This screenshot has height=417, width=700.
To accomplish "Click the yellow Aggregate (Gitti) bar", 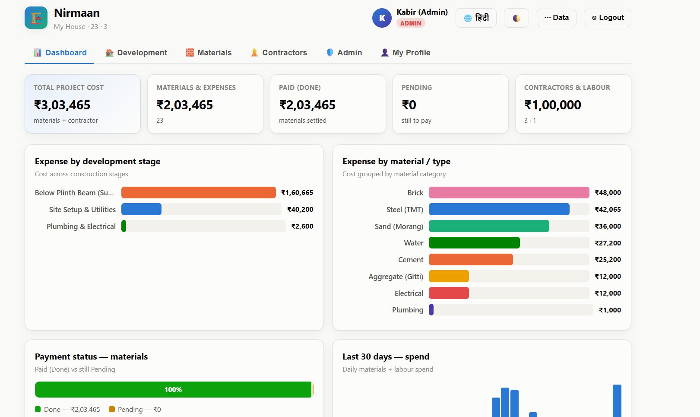I will [x=449, y=277].
